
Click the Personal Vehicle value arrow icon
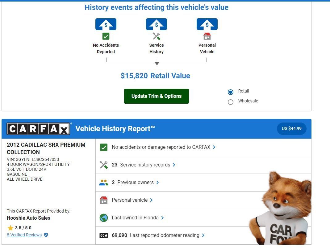tap(207, 24)
